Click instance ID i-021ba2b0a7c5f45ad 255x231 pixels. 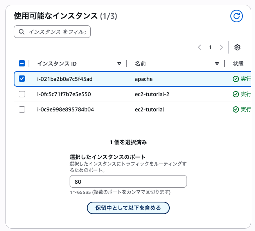[65, 79]
